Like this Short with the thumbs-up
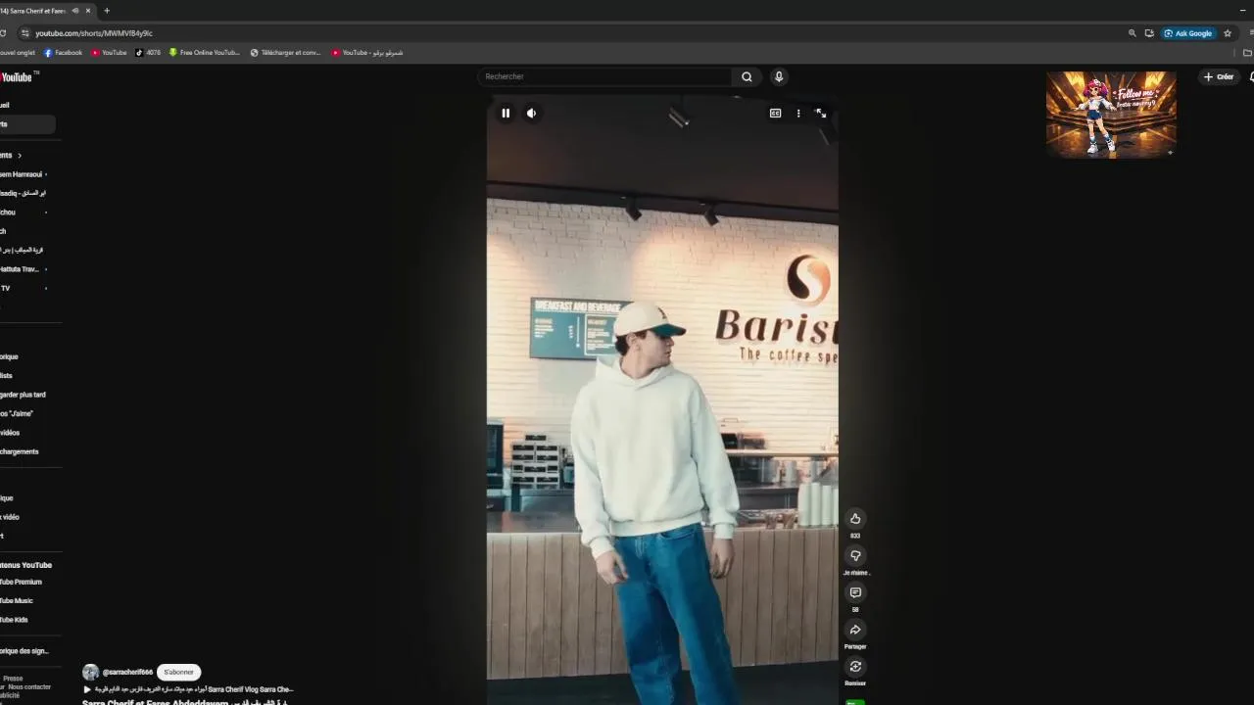This screenshot has height=705, width=1254. (x=855, y=519)
